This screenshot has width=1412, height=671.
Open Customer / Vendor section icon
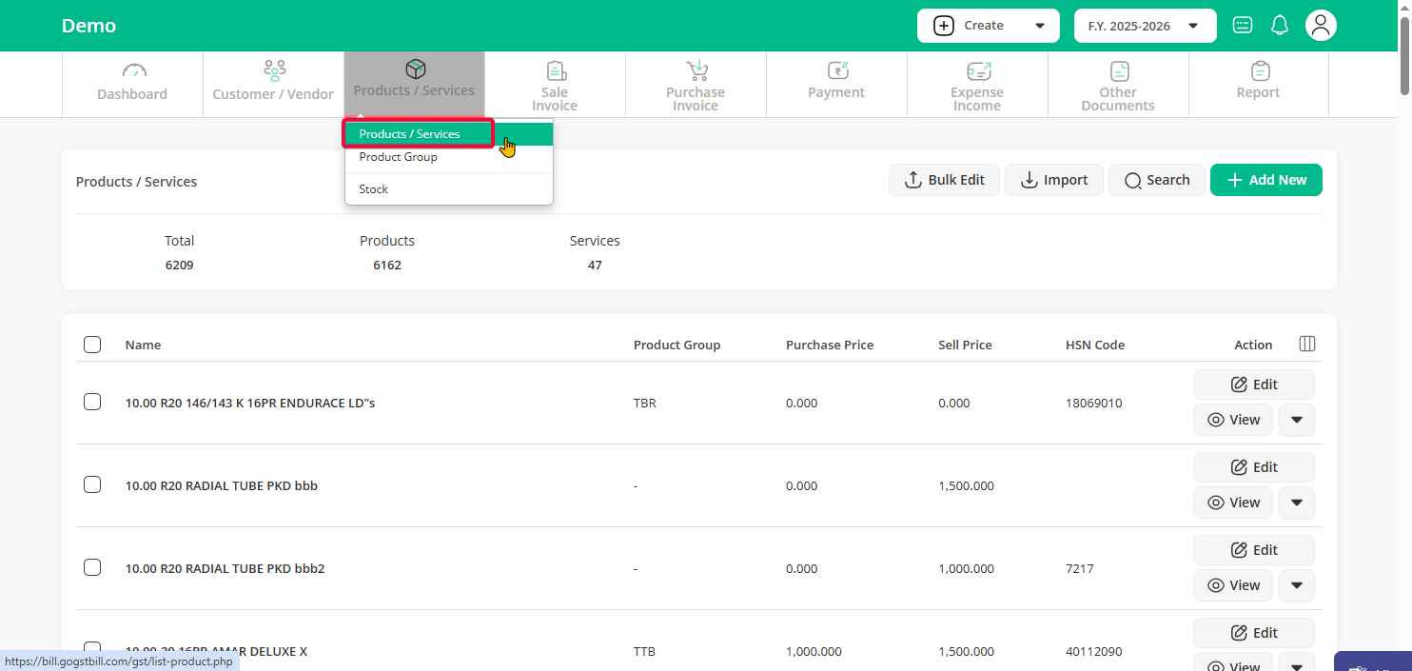click(274, 71)
